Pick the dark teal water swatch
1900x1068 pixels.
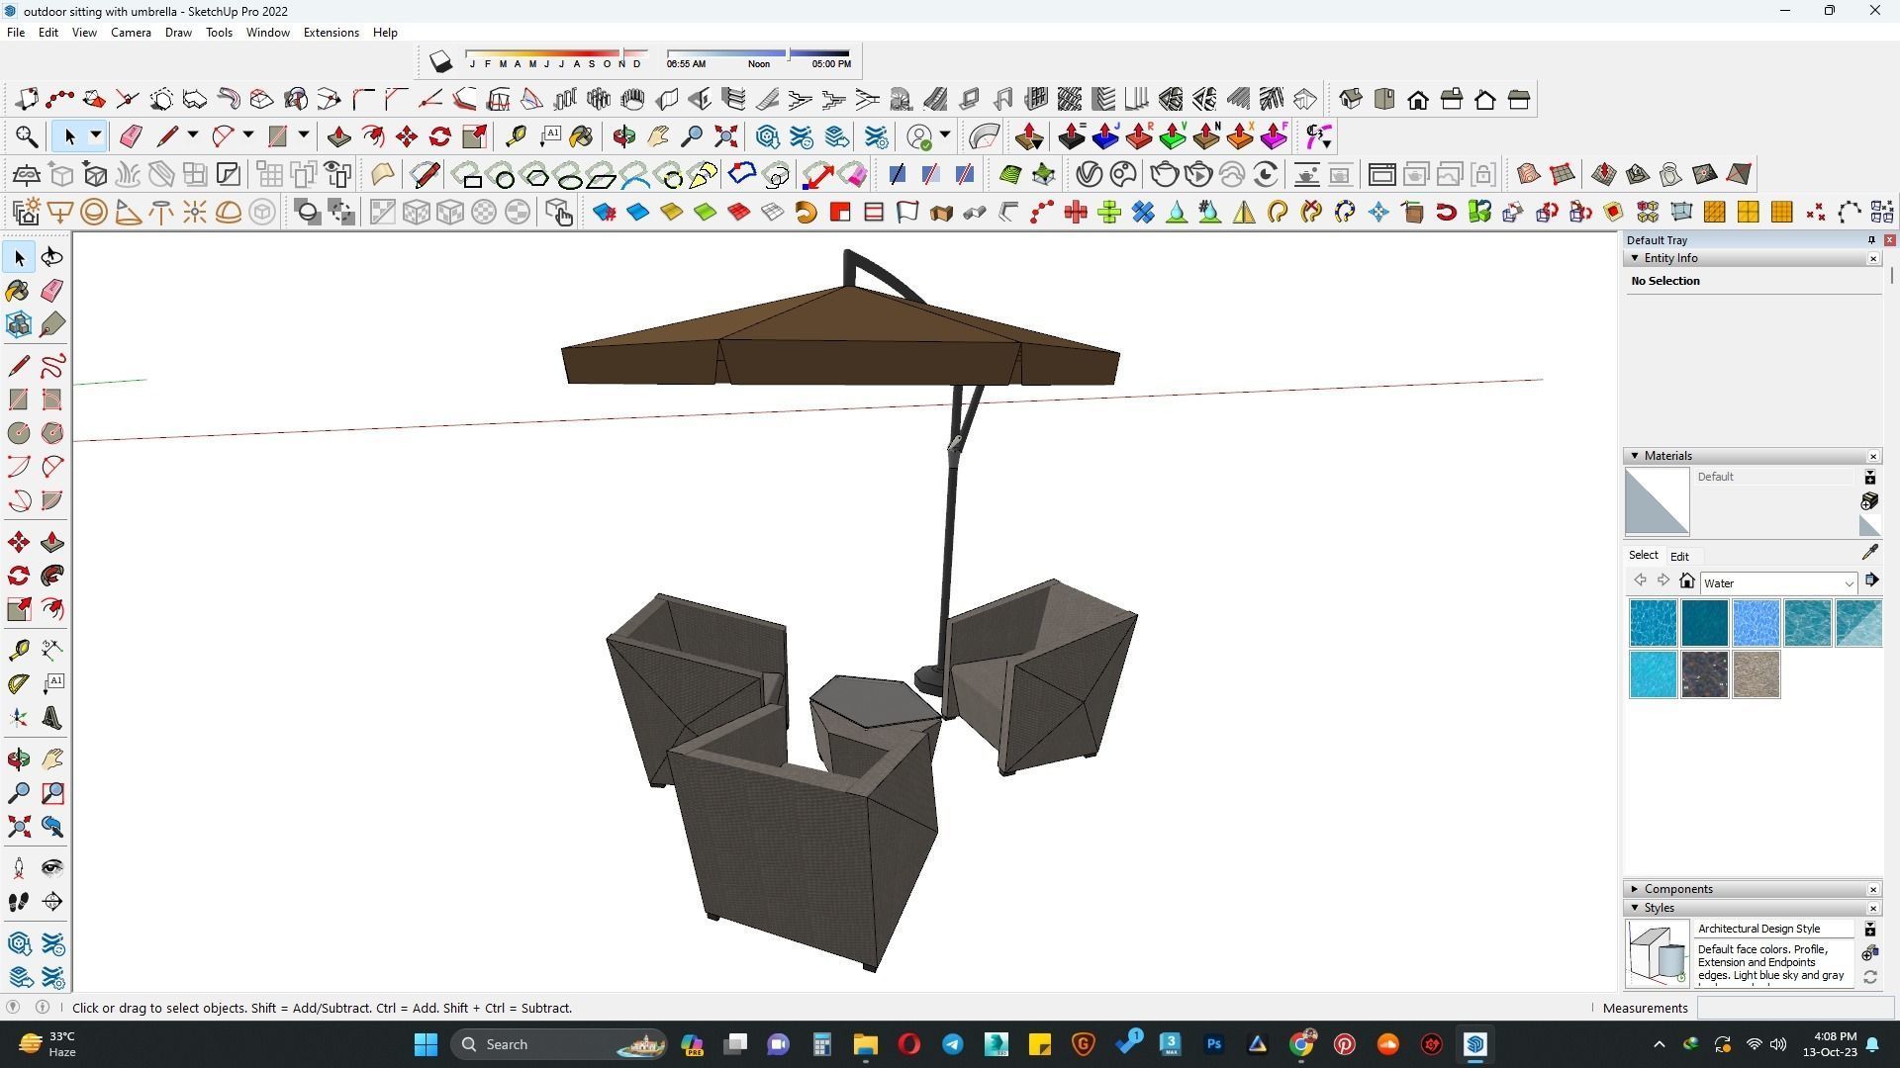(1704, 623)
